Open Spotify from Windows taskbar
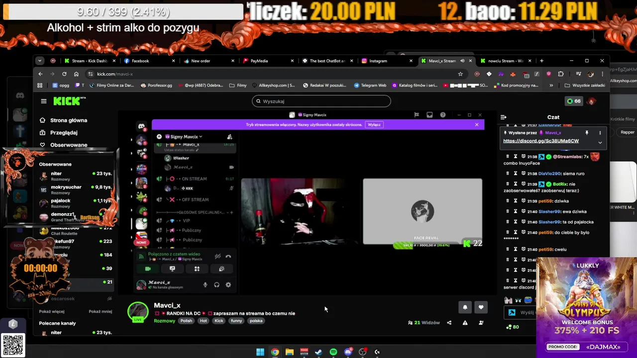The image size is (637, 358). (x=333, y=352)
